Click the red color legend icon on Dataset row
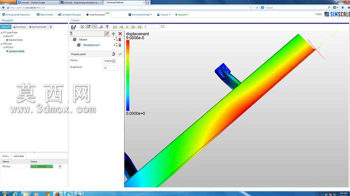The width and height of the screenshot is (350, 196). [x=119, y=39]
